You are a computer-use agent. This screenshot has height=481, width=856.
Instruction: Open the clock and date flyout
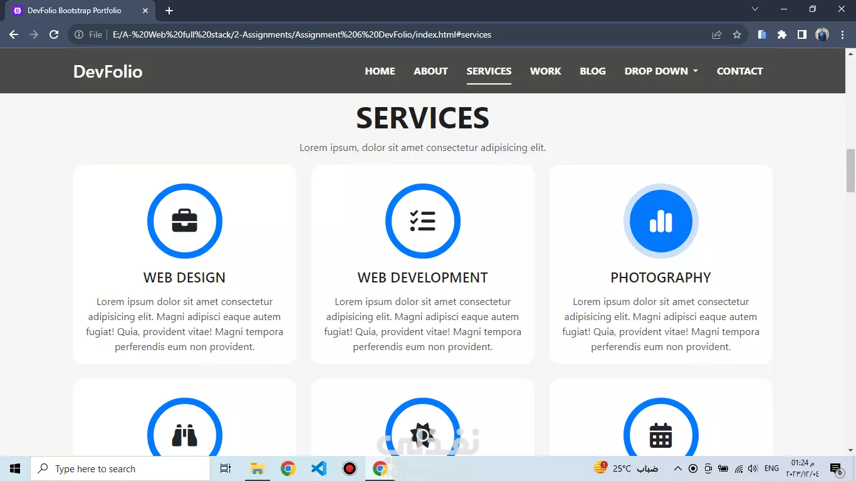point(803,468)
